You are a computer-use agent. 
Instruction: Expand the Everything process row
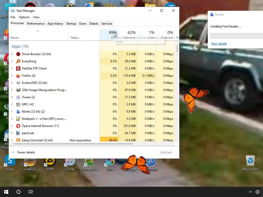click(12, 61)
